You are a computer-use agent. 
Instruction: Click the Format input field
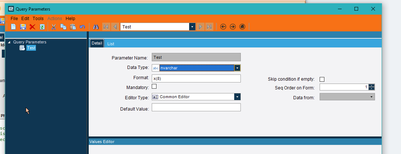tap(196, 78)
